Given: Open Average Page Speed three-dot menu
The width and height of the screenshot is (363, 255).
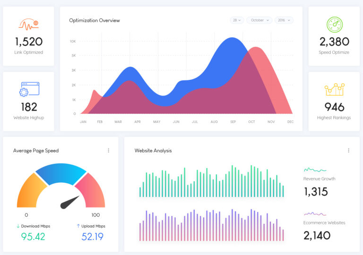Looking at the screenshot, I should pos(108,151).
